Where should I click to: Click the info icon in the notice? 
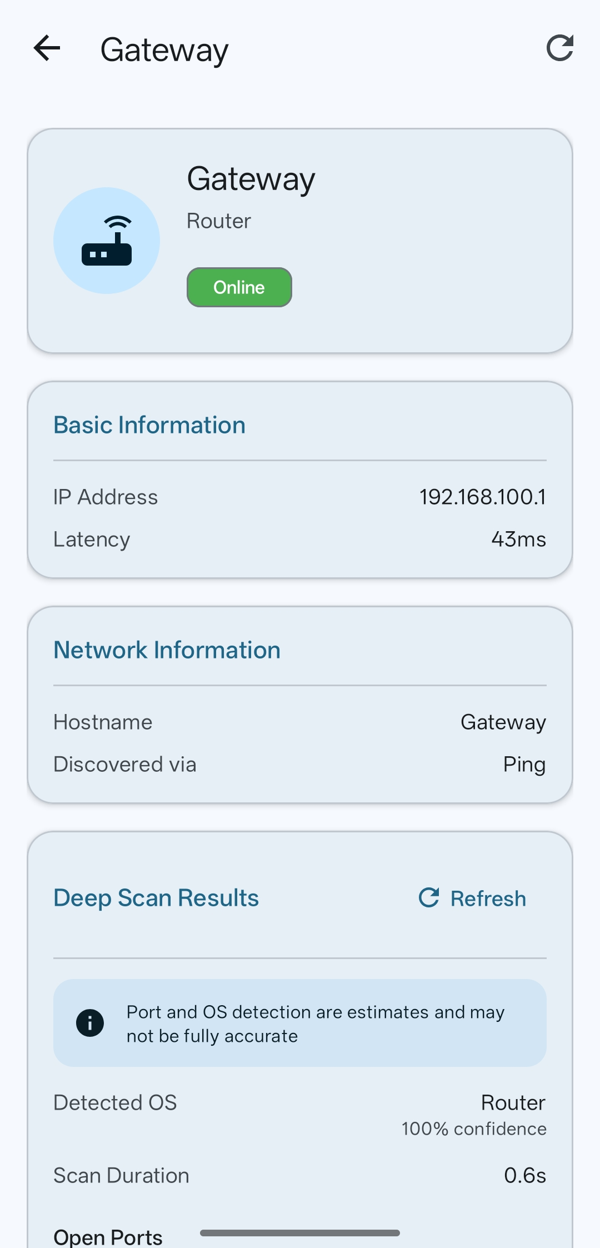click(90, 1023)
